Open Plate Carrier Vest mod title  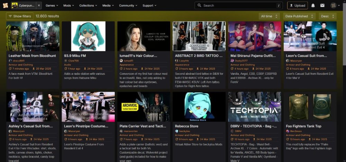coord(143,126)
